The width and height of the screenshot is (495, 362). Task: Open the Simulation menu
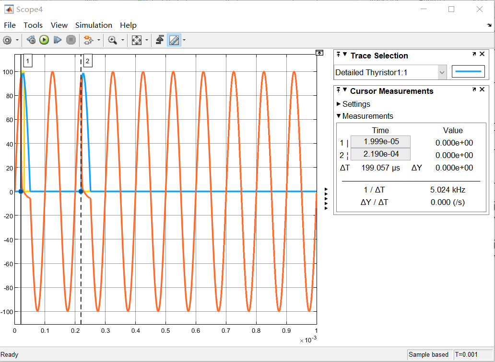point(94,25)
